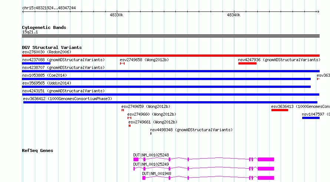The width and height of the screenshot is (330, 182).
Task: Click the gray 15q21.1 cytogenetic band bar
Action: point(171,36)
